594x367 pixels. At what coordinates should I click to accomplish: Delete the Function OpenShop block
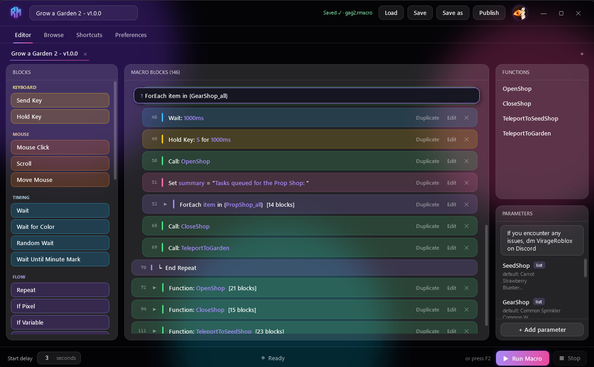click(467, 288)
